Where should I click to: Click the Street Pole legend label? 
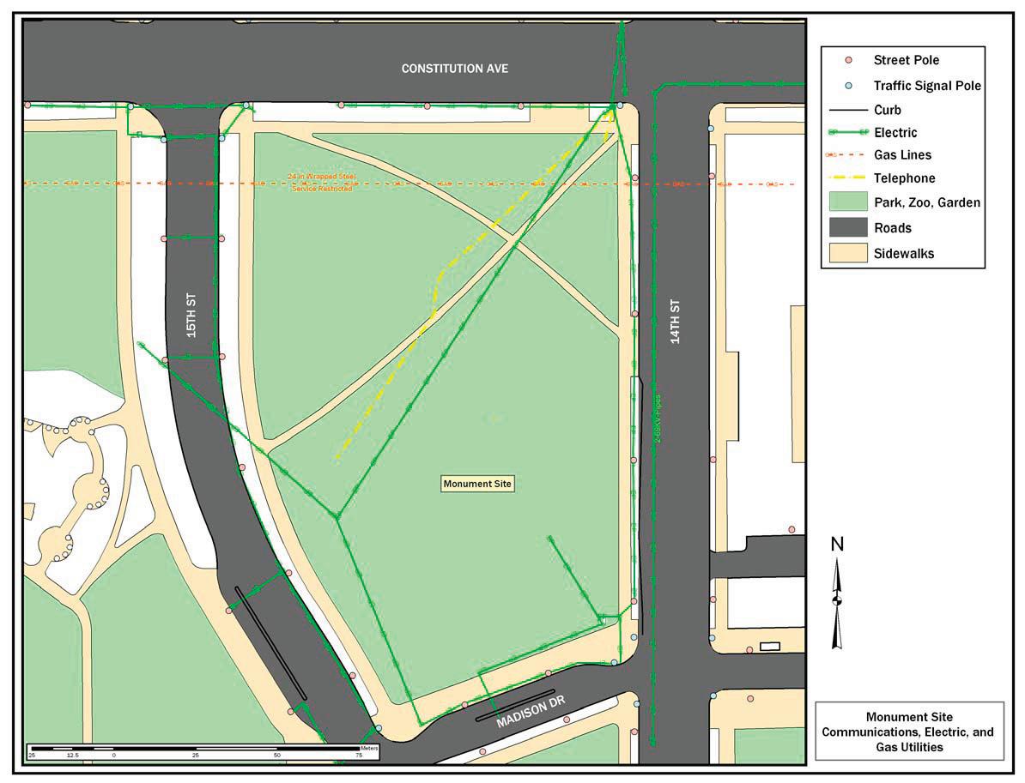[906, 60]
